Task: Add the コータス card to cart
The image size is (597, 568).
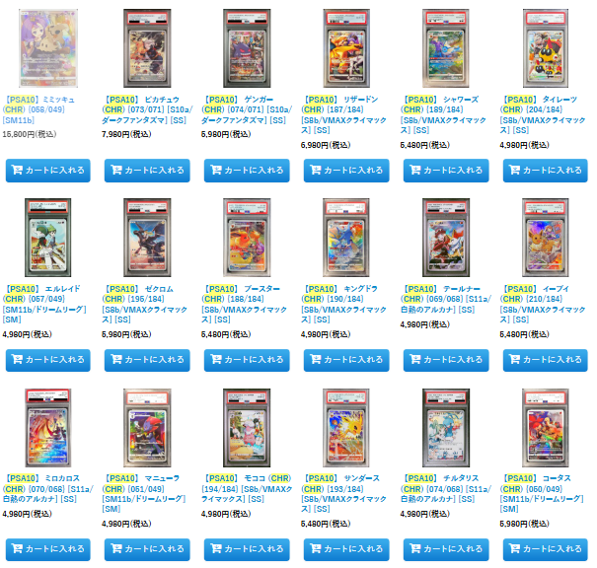Action: (x=546, y=549)
